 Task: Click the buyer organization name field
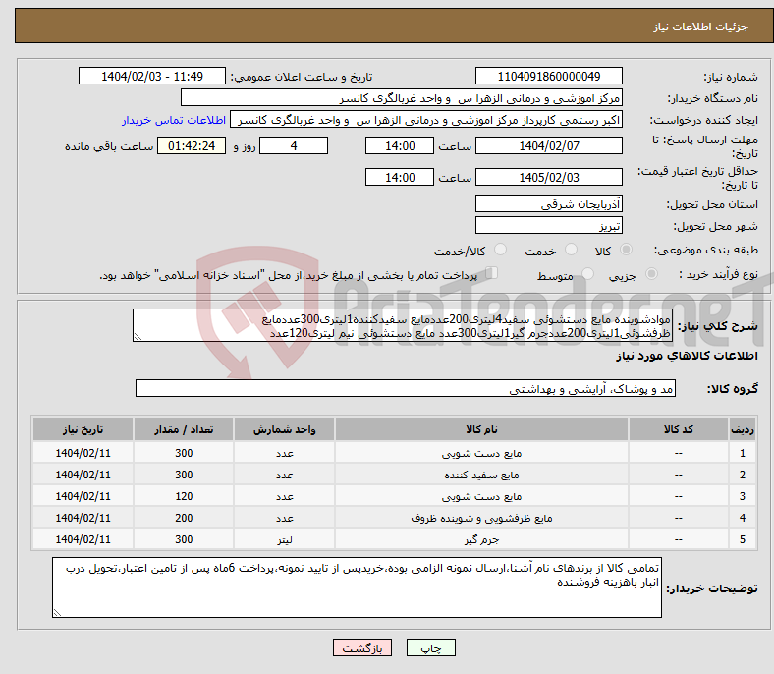[x=402, y=98]
